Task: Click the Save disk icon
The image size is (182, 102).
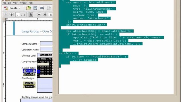Action: (35, 8)
